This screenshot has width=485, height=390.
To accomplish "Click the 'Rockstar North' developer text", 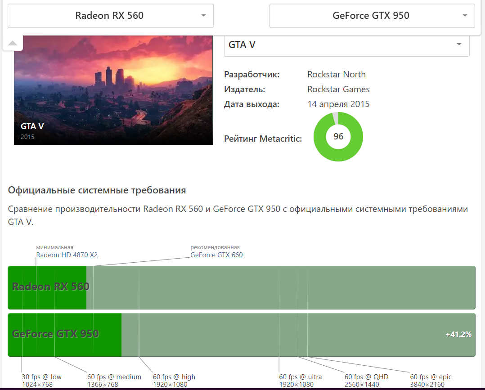I will tap(337, 74).
